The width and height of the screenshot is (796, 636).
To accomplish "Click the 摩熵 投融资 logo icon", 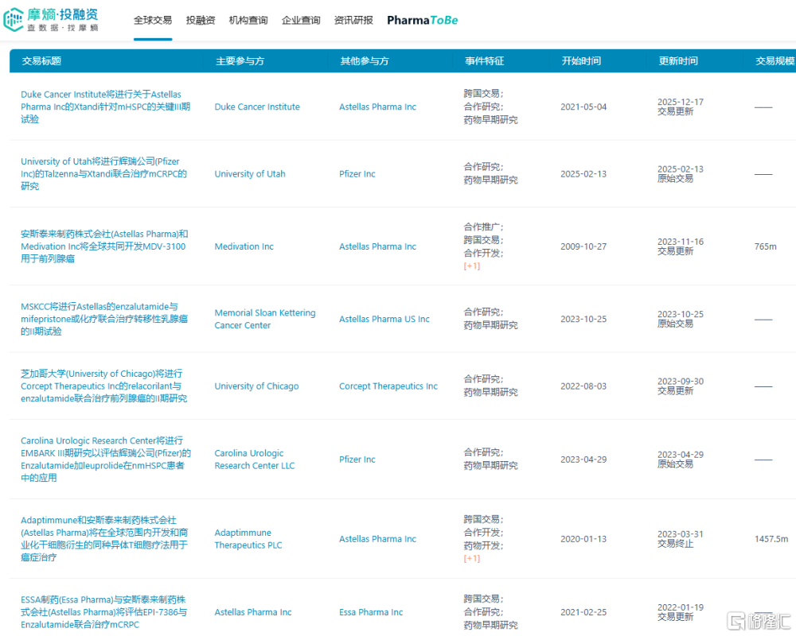I will pyautogui.click(x=14, y=20).
